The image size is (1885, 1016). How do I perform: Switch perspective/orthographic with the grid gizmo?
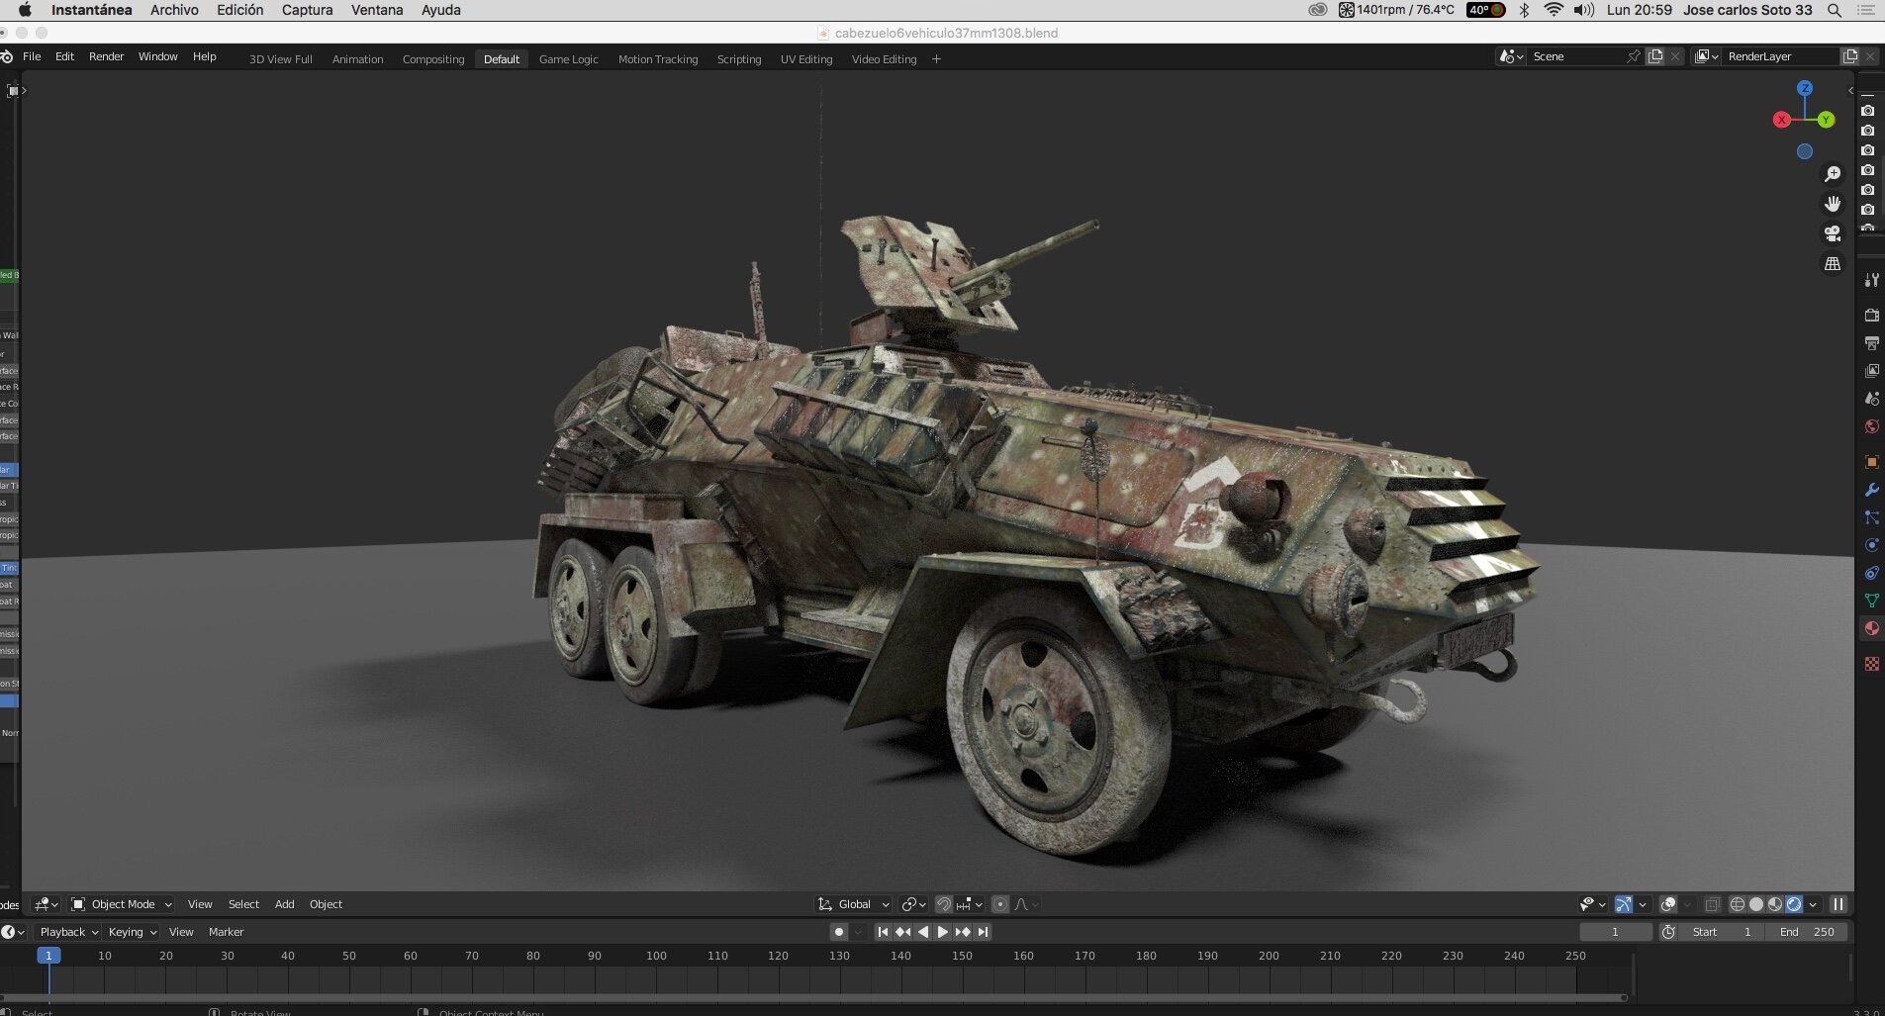click(1833, 263)
